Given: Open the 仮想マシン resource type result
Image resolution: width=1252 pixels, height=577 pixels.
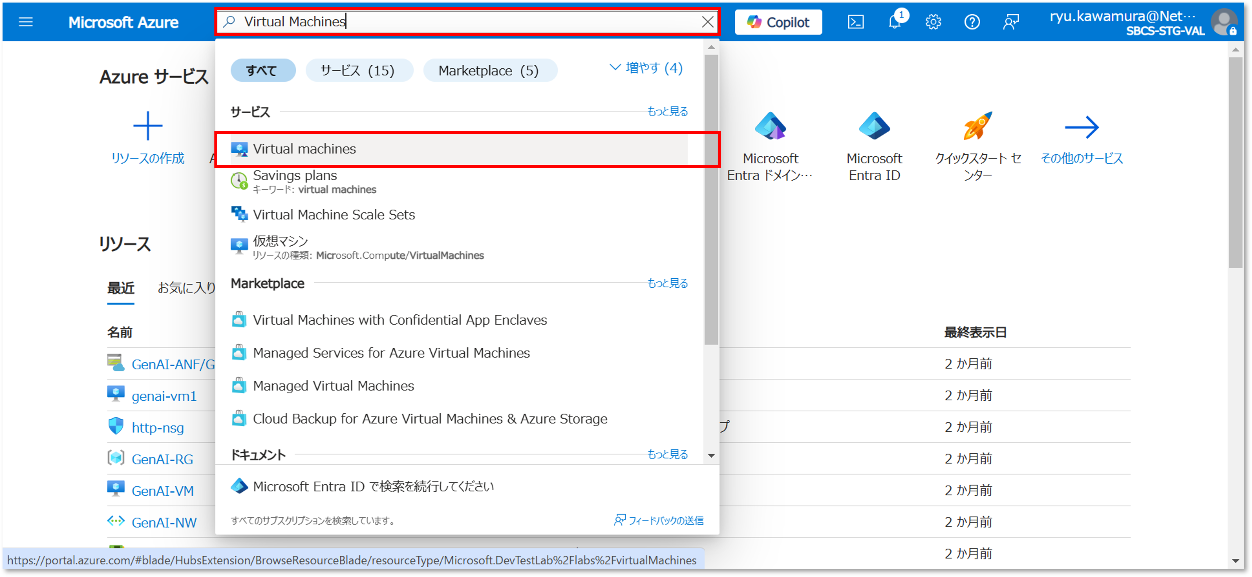Looking at the screenshot, I should coord(459,247).
